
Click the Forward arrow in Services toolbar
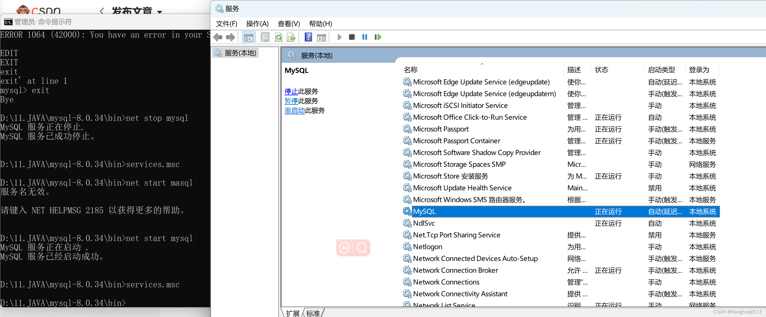click(230, 37)
